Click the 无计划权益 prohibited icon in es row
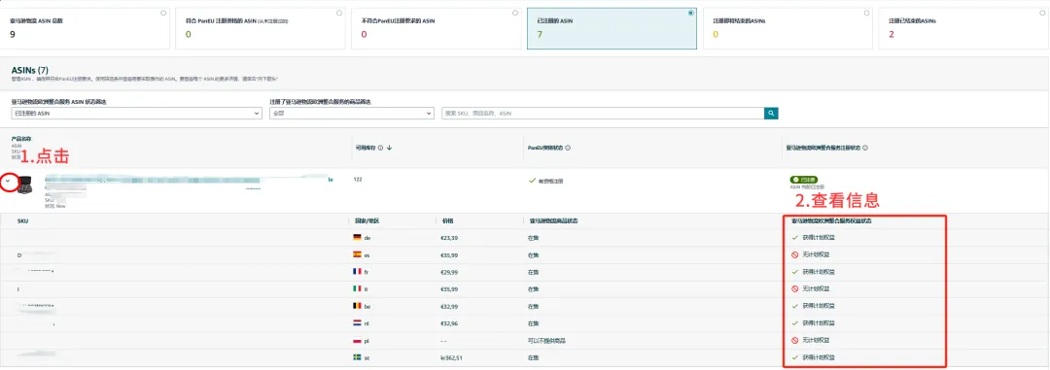Screen dimensions: 1050x370 [x=795, y=254]
